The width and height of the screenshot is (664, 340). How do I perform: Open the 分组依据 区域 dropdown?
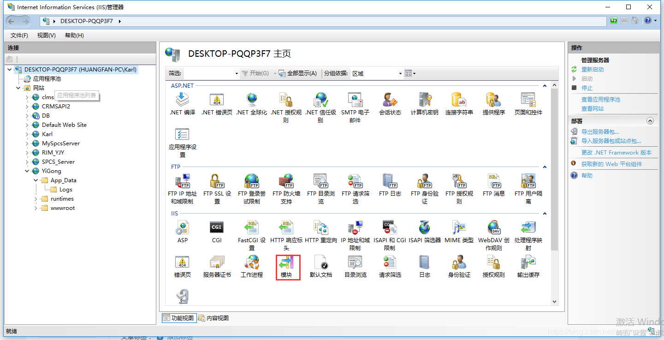(x=377, y=73)
